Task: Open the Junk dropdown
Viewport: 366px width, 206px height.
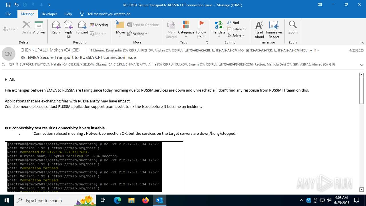Action: 11,29
